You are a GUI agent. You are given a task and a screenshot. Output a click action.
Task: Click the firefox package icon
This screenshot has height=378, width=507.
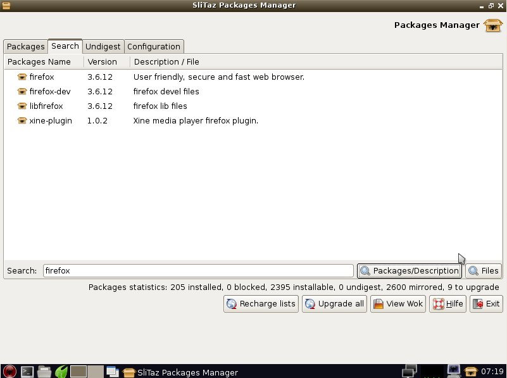[22, 77]
